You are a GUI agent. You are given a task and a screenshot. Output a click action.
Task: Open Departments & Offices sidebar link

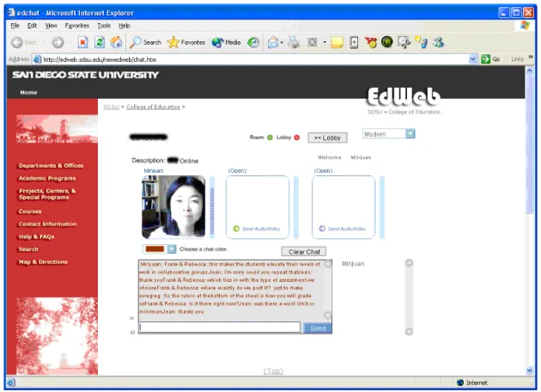coord(51,165)
